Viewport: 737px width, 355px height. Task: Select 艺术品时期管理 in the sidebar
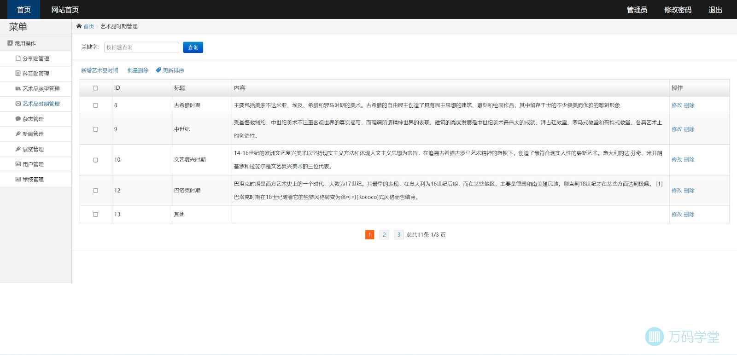pos(35,104)
